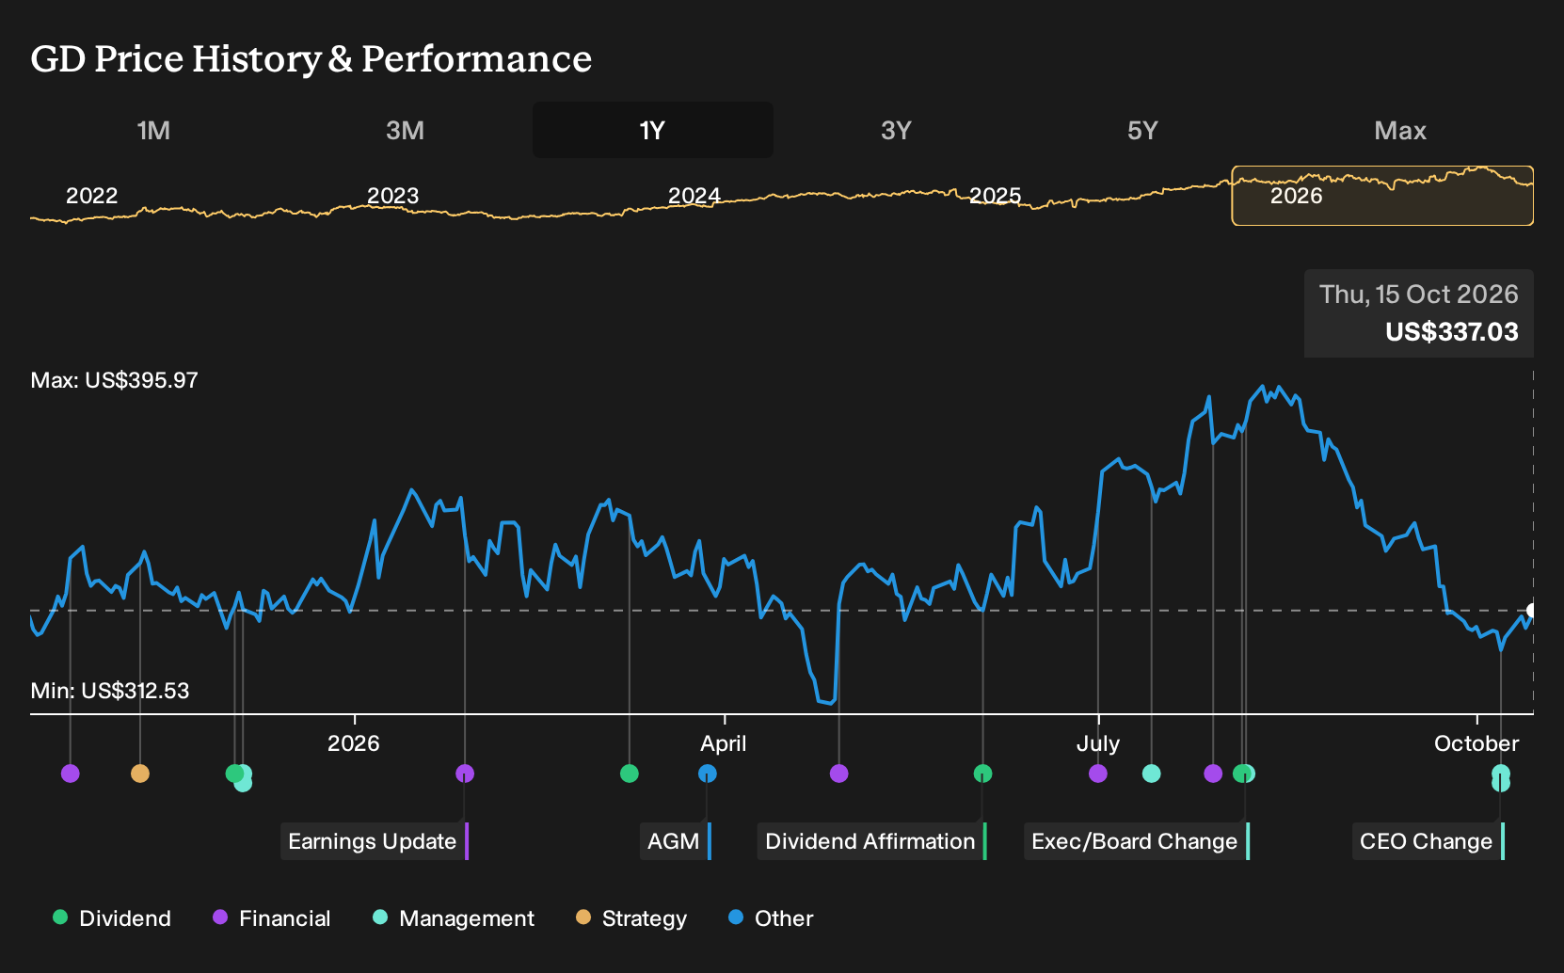Click the purple Financial dot under the July tick

(1098, 774)
